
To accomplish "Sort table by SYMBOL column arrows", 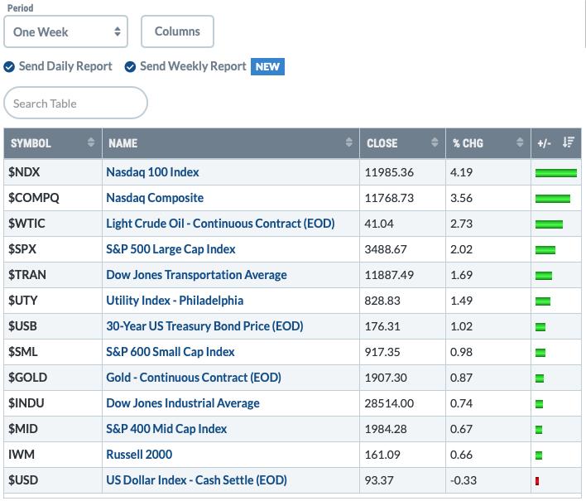I will coord(91,142).
